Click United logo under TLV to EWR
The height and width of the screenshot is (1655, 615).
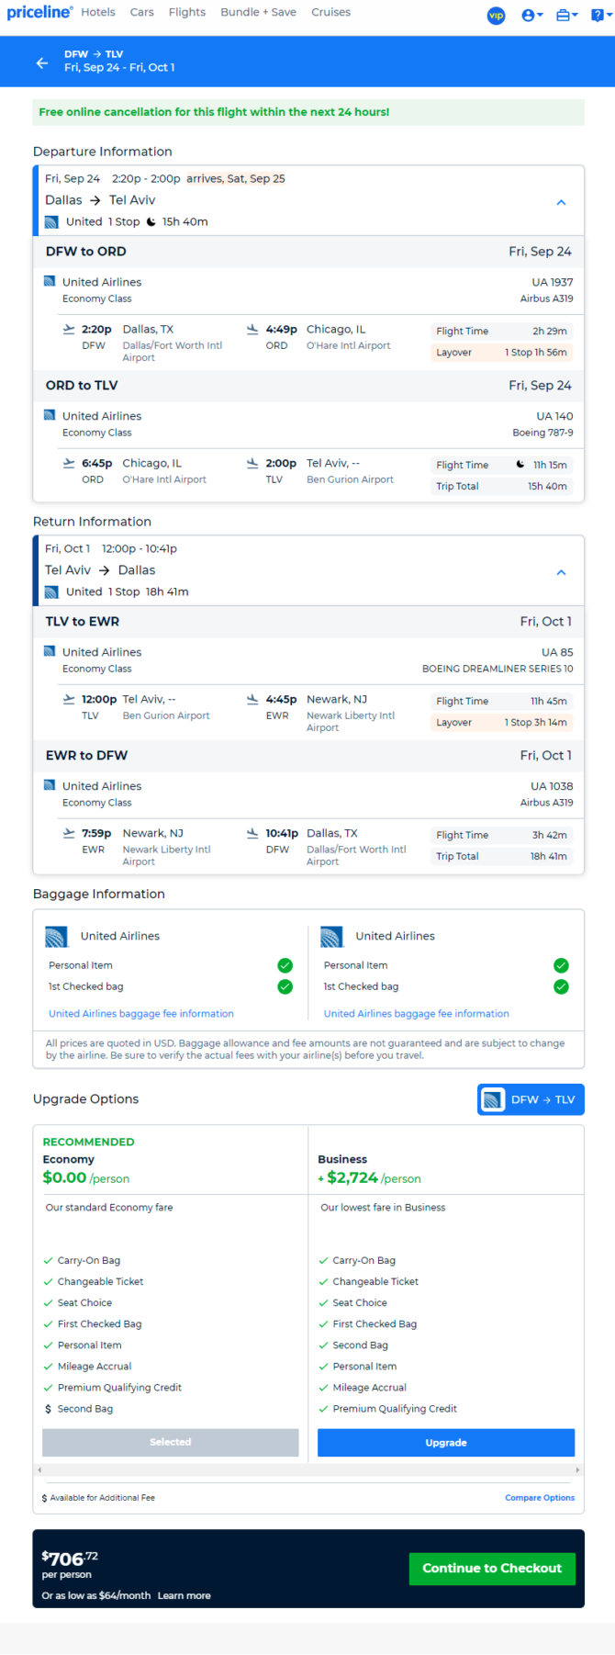(x=50, y=651)
